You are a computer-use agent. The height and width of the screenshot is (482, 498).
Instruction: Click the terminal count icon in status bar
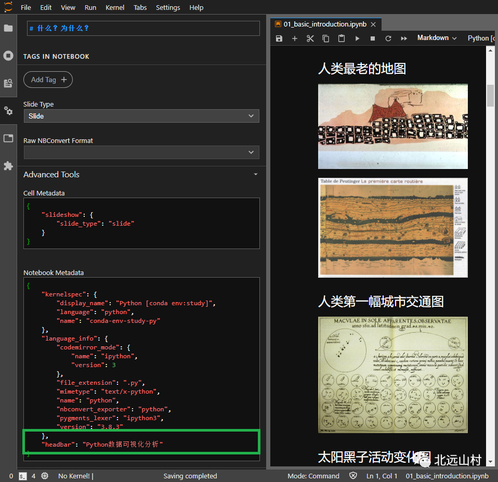click(x=22, y=476)
